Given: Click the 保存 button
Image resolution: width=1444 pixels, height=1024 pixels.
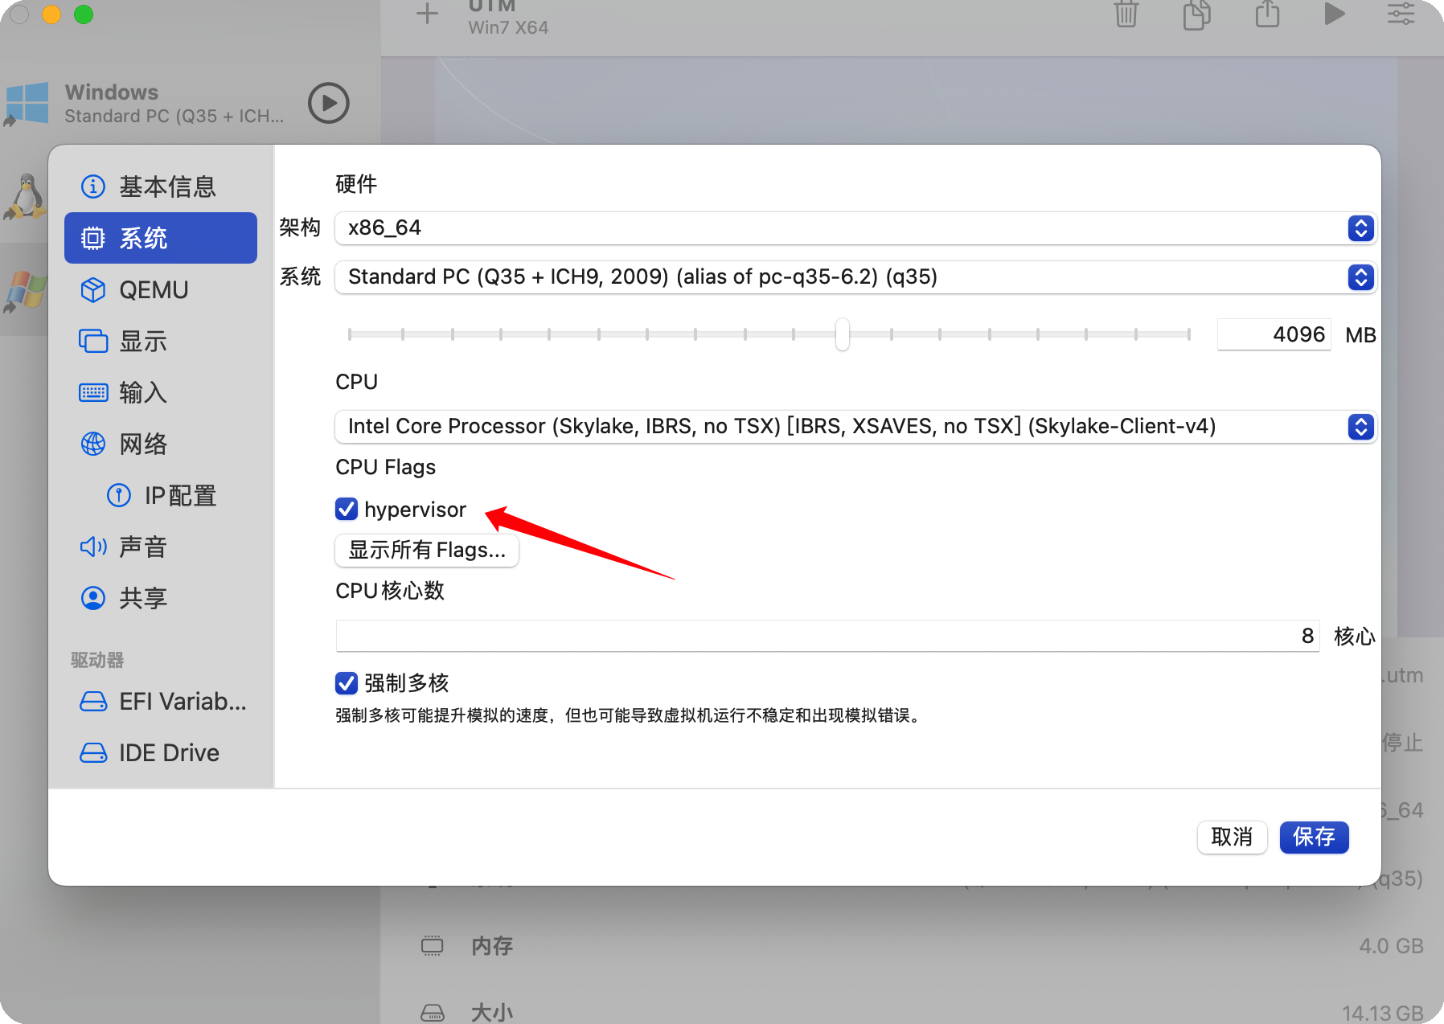Looking at the screenshot, I should (x=1313, y=838).
